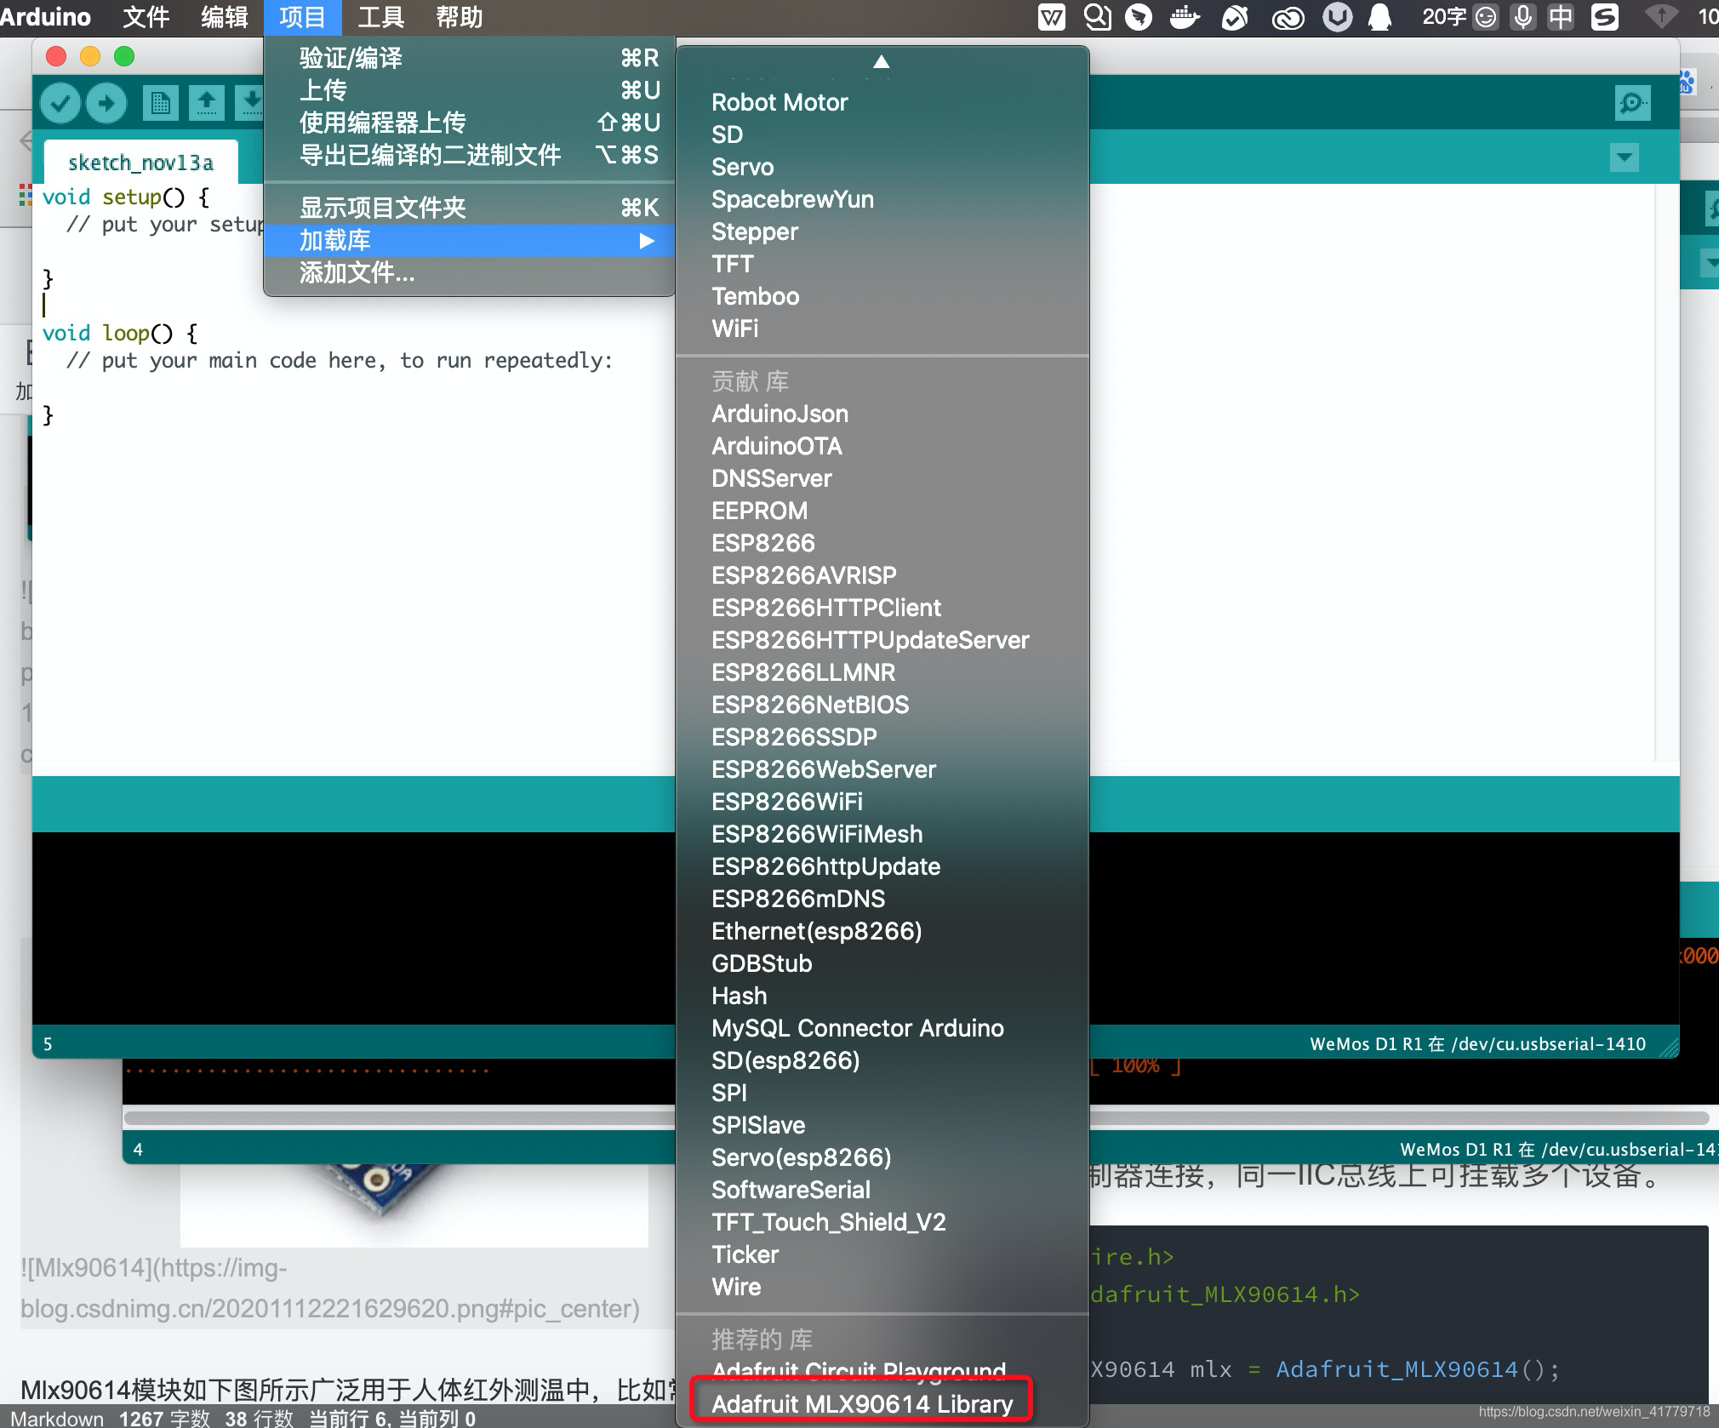
Task: Click the Chinese input 中 indicator
Action: point(1561,16)
